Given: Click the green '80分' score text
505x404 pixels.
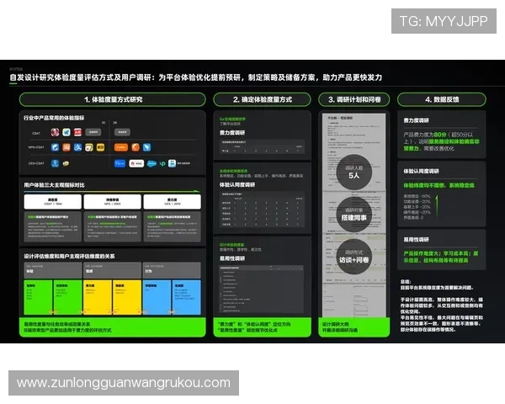Looking at the screenshot, I should coord(440,135).
